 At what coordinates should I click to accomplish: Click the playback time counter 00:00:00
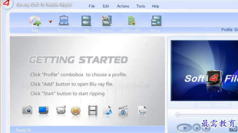coord(204,105)
